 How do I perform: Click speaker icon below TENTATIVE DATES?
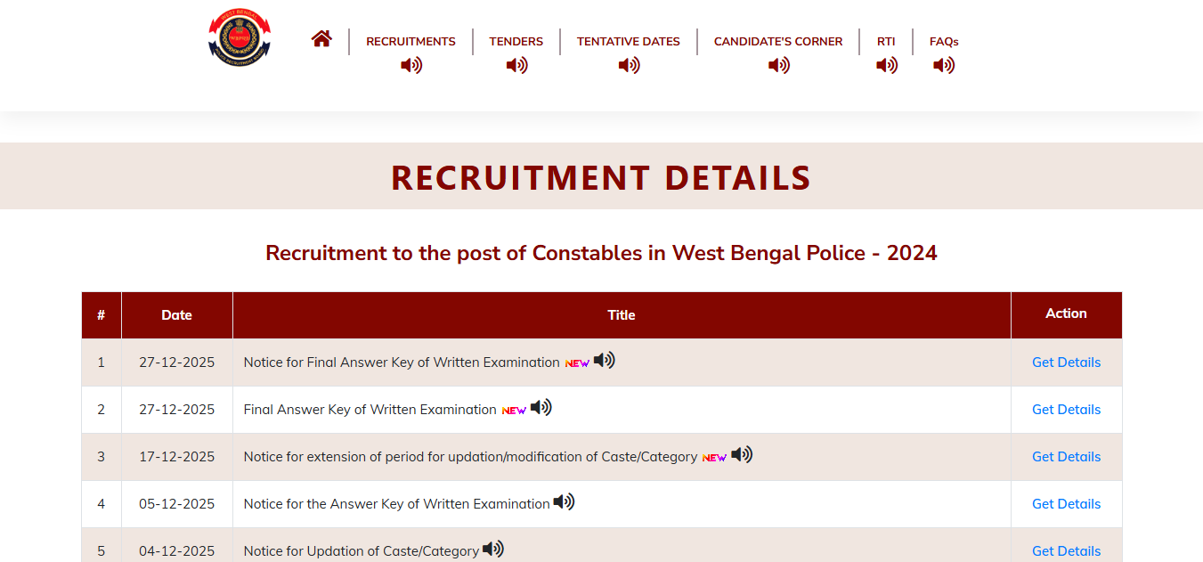629,65
